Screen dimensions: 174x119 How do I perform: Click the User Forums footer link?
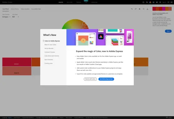point(17,118)
